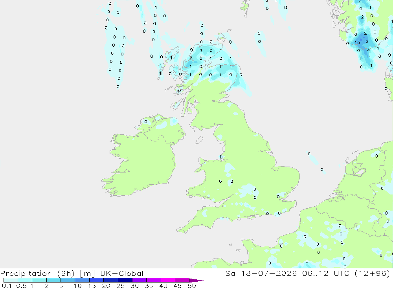
Task: Select the 30–35 violet legend swatch
Action: pyautogui.click(x=139, y=280)
